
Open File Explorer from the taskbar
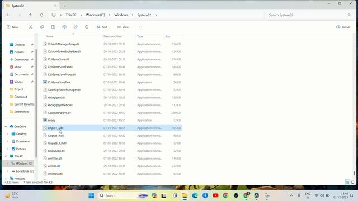(x=185, y=195)
